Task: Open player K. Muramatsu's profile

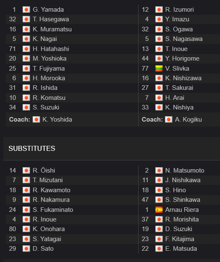Action: tap(52, 29)
